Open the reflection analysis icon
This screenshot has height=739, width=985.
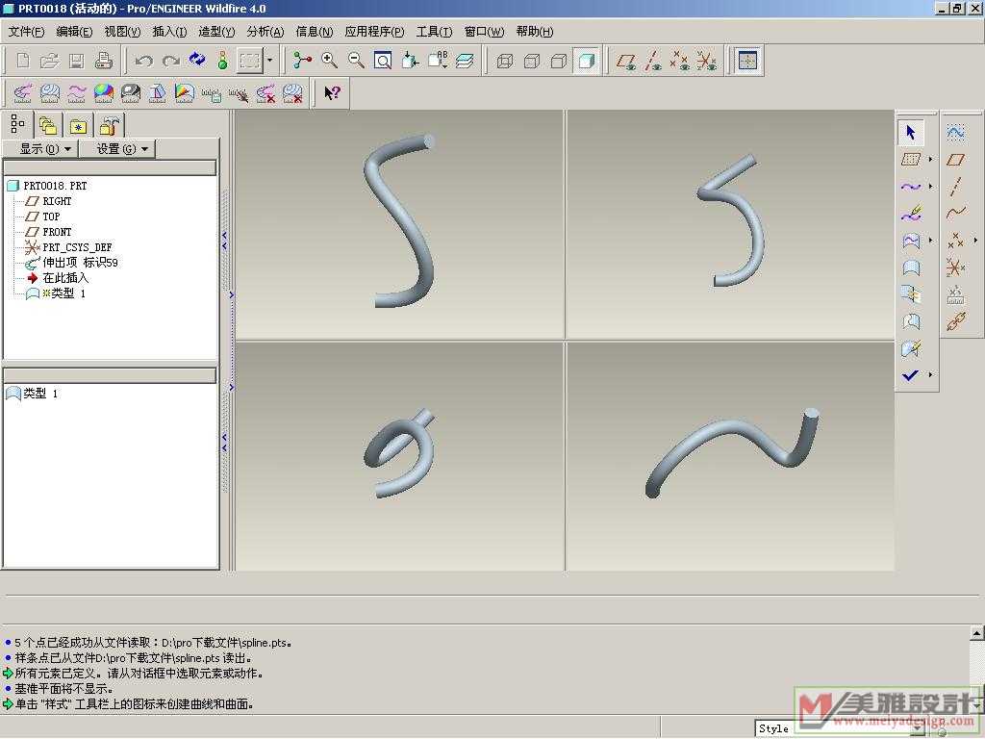131,93
